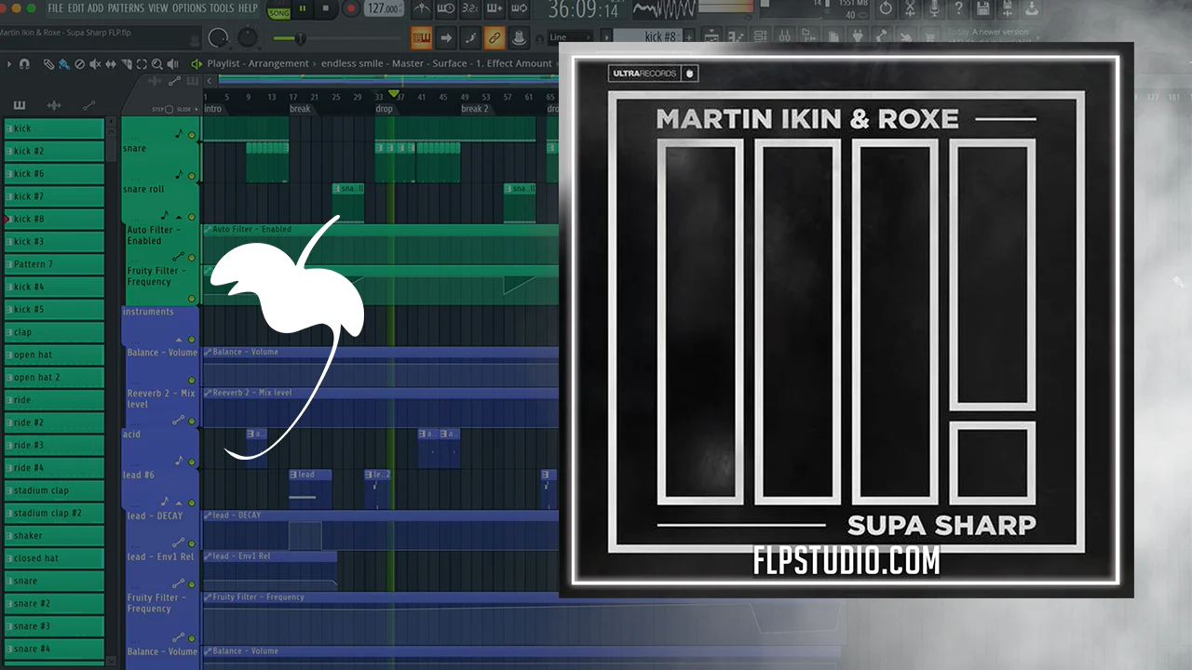Image resolution: width=1192 pixels, height=670 pixels.
Task: Toggle mute on the instruments track
Action: click(x=192, y=339)
